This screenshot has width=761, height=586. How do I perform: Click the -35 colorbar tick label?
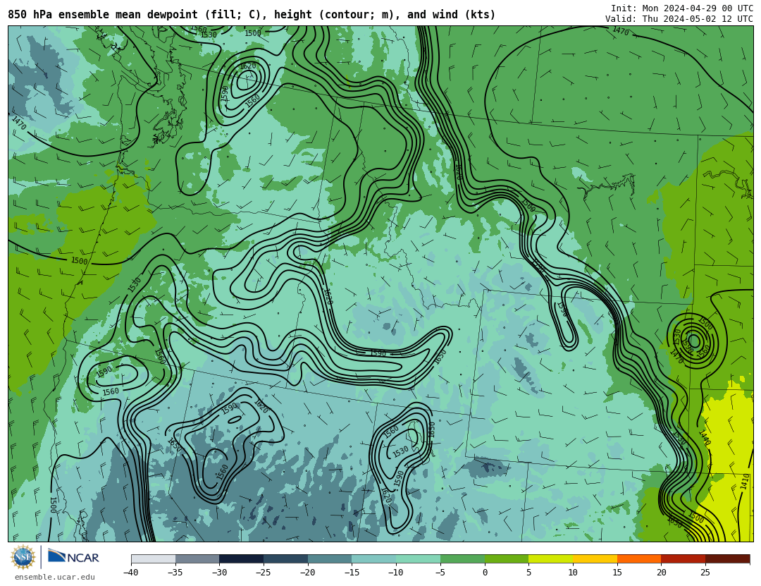pos(175,573)
